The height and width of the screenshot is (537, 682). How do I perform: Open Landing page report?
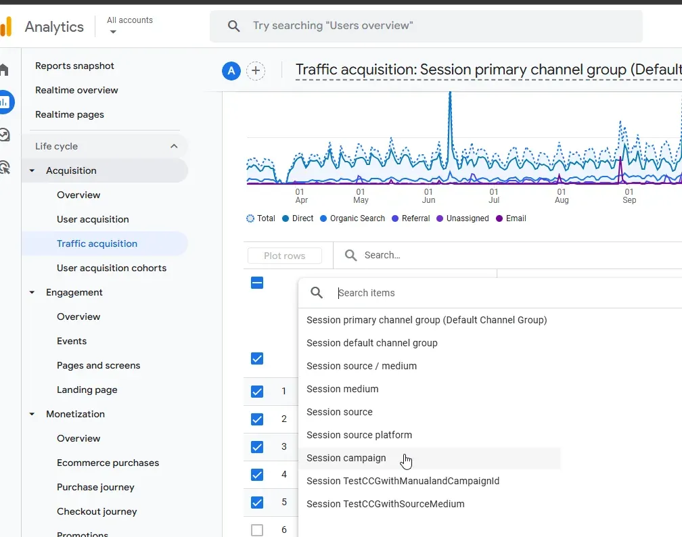[87, 390]
